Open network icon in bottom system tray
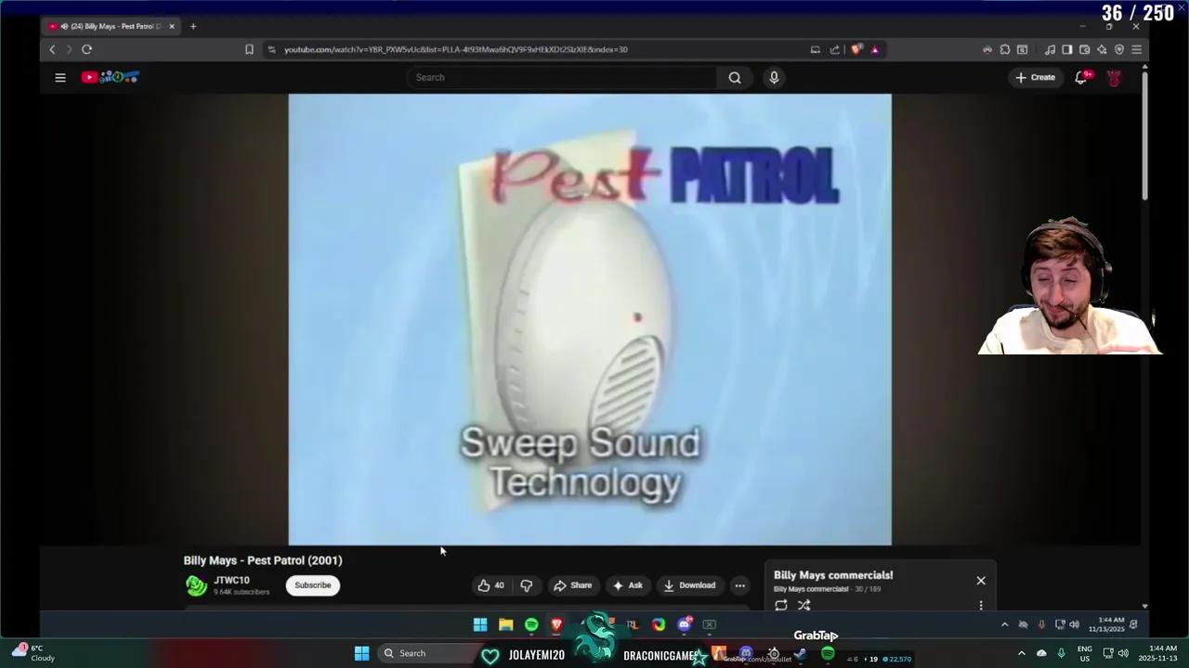This screenshot has width=1189, height=668. click(1107, 653)
